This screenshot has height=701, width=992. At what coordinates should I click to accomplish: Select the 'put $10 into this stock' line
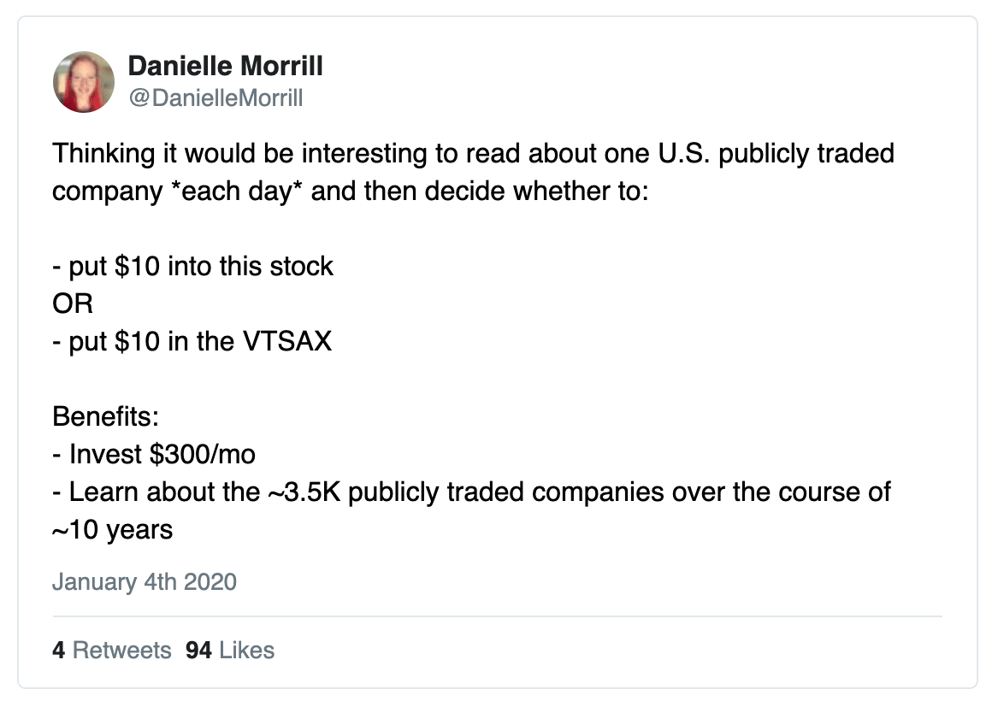[193, 267]
